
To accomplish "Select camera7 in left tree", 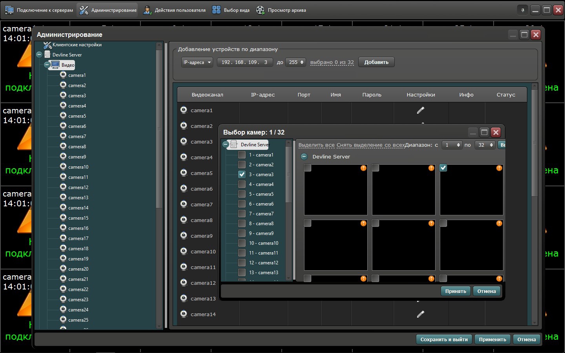I will pos(77,136).
